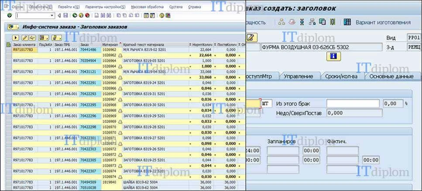Click the red Cancel icon
This screenshot has width=422, height=191.
pos(87,16)
